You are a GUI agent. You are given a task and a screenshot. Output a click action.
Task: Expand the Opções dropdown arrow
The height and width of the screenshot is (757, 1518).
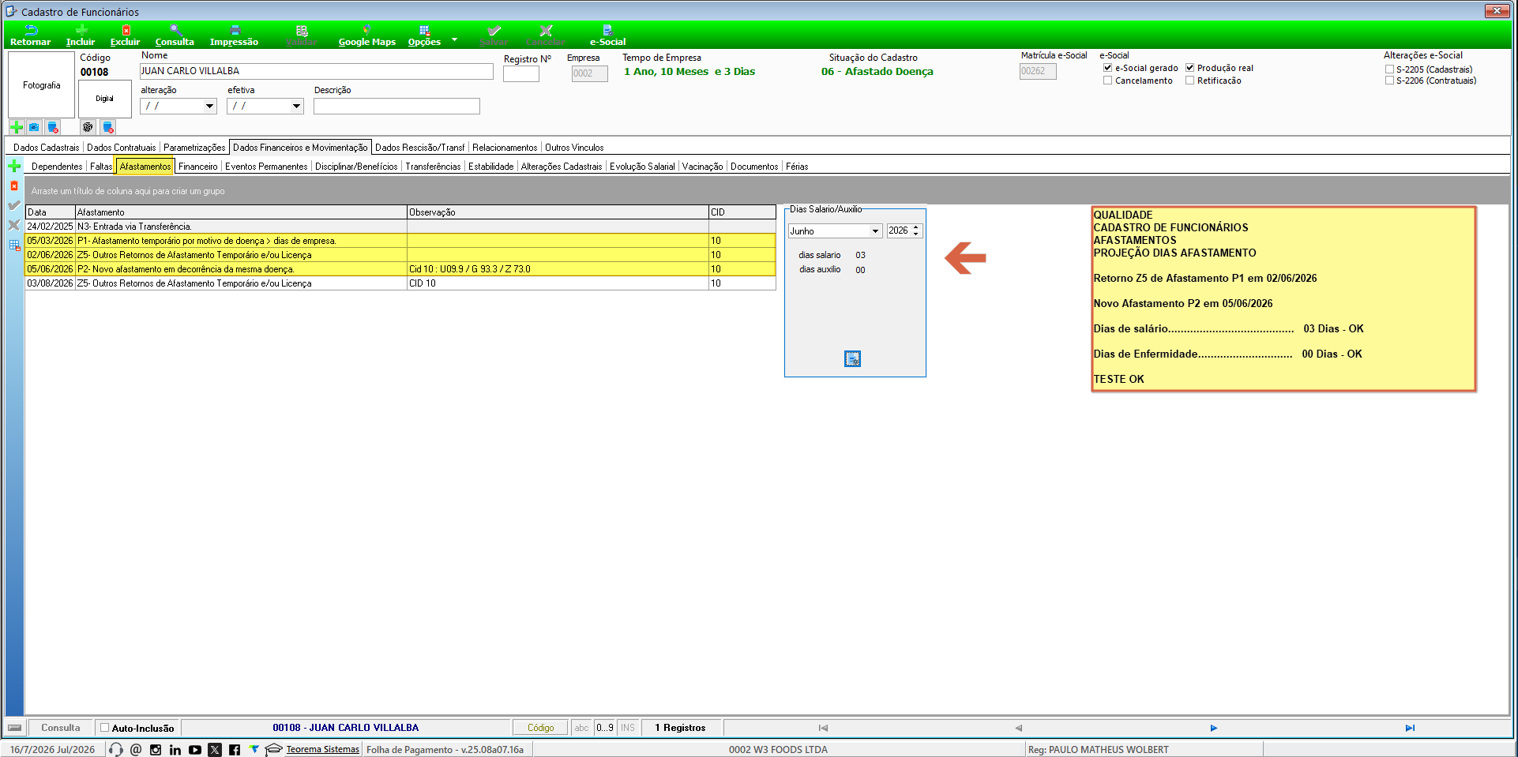point(454,39)
